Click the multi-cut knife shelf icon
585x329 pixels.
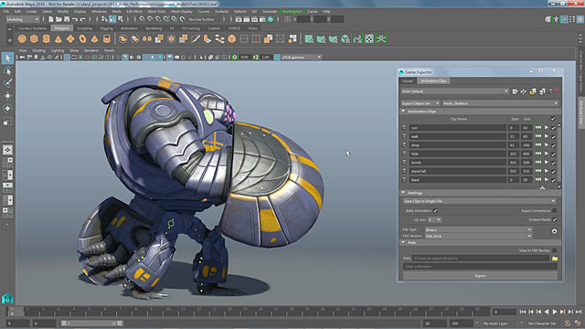[x=195, y=38]
